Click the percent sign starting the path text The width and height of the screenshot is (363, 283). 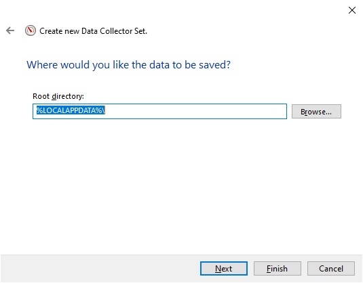point(39,110)
